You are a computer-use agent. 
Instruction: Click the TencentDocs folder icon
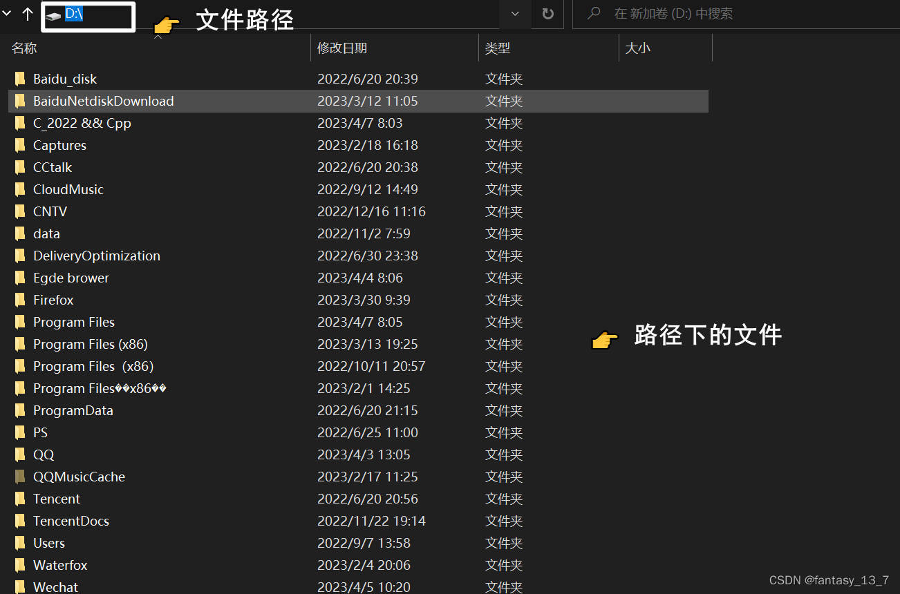[x=20, y=521]
